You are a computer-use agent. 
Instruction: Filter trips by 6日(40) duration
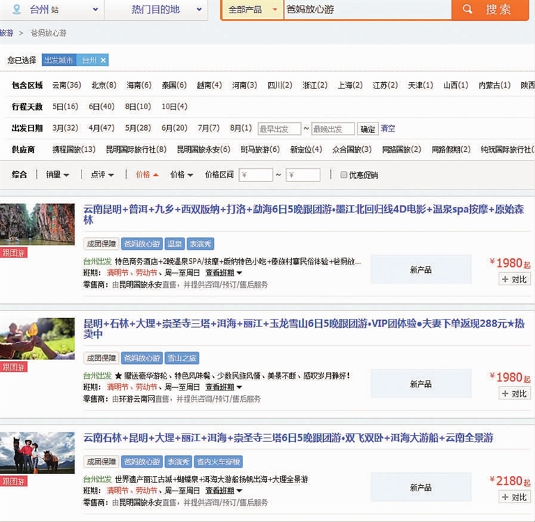pos(101,106)
